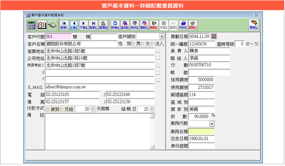The height and width of the screenshot is (166, 285).
Task: Open calendar picker beside 異動日期
Action: pos(214,37)
